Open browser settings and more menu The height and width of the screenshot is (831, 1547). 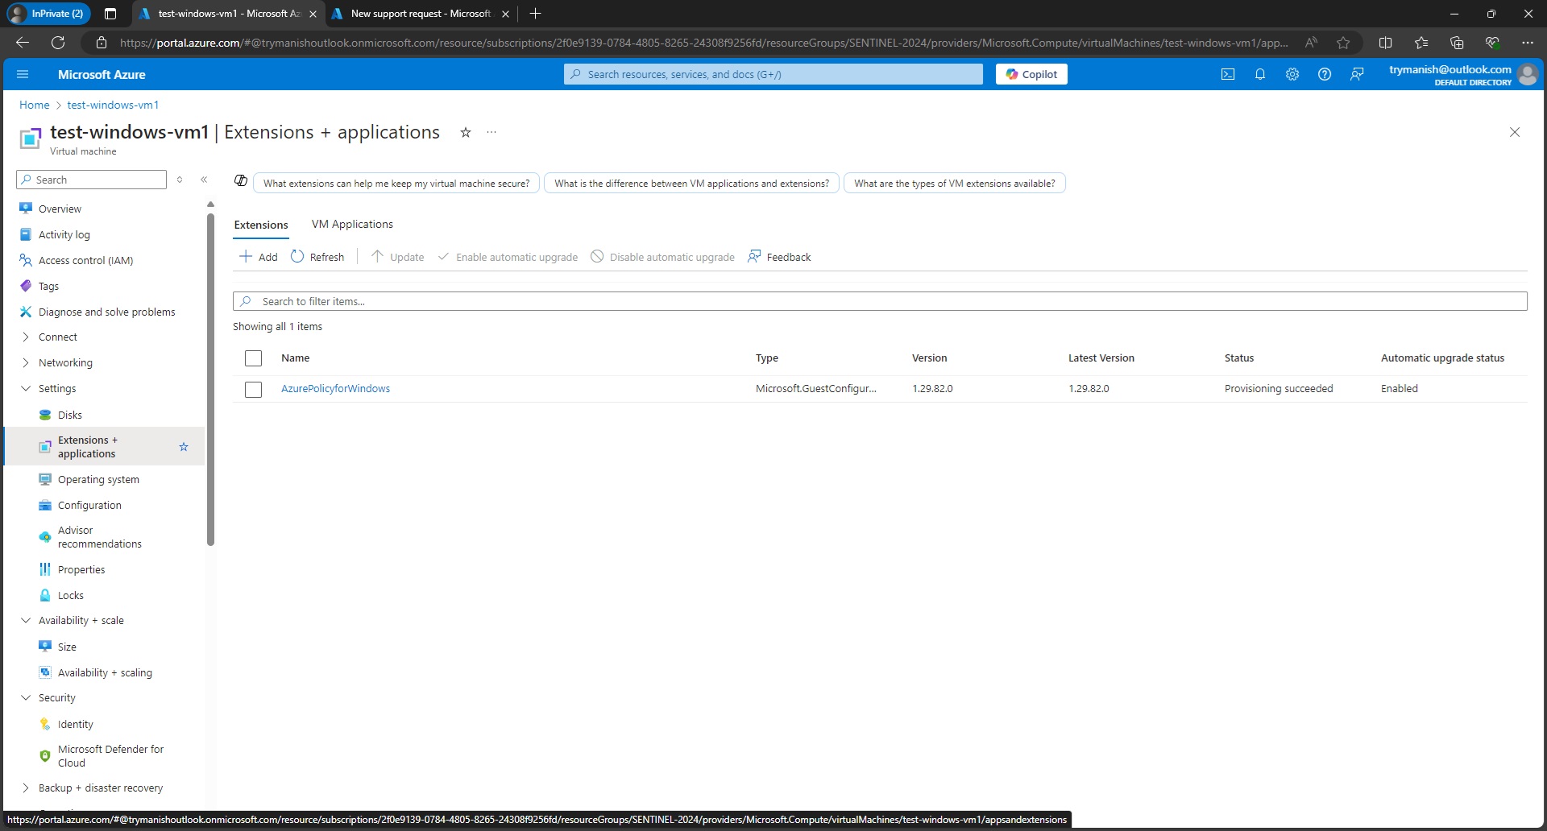[1528, 43]
